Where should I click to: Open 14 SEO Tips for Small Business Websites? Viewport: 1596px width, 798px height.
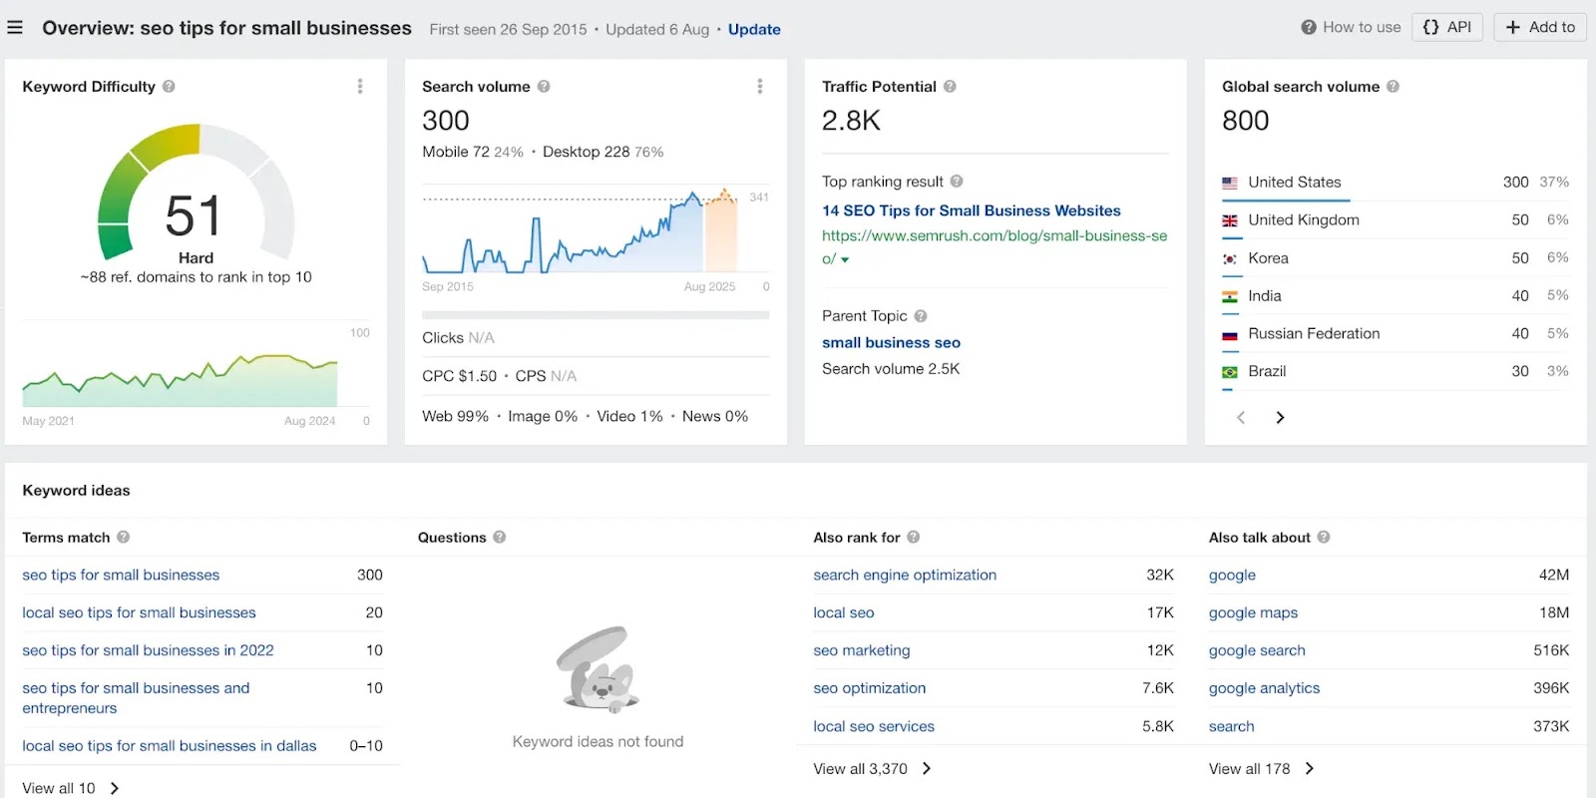(972, 210)
